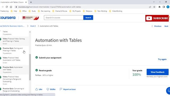Toggle the browser side panel icon

pyautogui.click(x=164, y=7)
